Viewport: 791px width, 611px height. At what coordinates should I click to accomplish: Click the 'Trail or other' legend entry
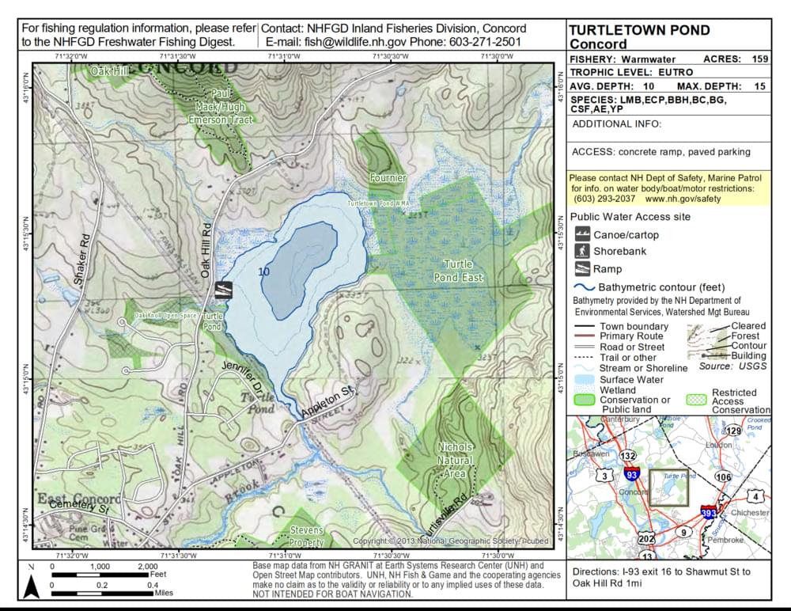(x=627, y=357)
